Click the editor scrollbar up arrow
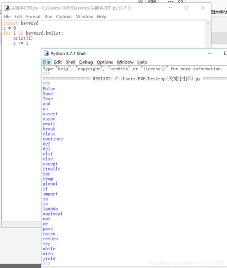The height and width of the screenshot is (268, 227). tap(208, 23)
